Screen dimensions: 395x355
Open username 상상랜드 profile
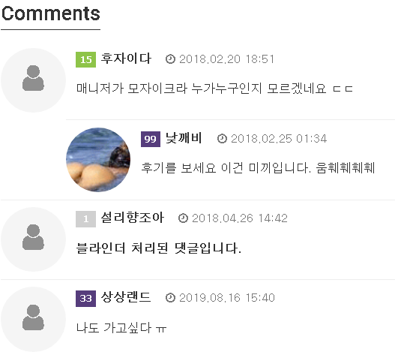coord(126,297)
